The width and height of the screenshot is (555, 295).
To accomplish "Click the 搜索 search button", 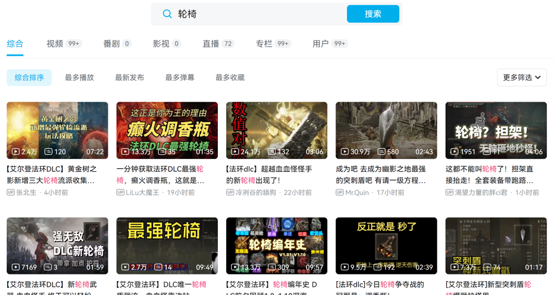I will [x=373, y=14].
